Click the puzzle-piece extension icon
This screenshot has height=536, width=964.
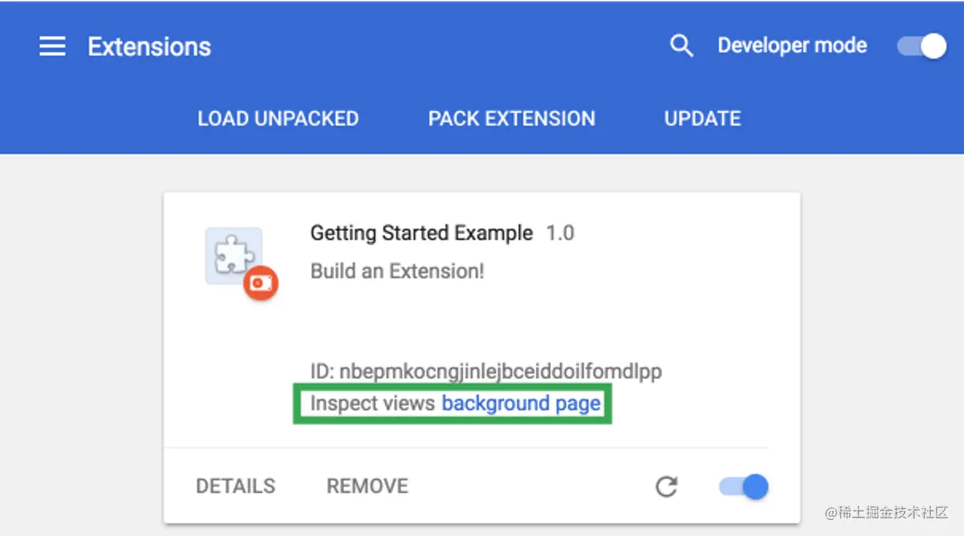(234, 256)
